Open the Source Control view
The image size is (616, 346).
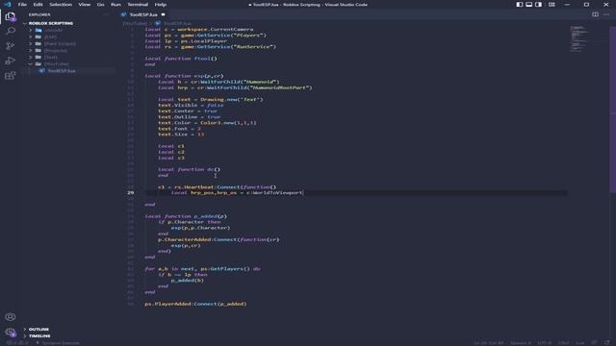coord(11,46)
